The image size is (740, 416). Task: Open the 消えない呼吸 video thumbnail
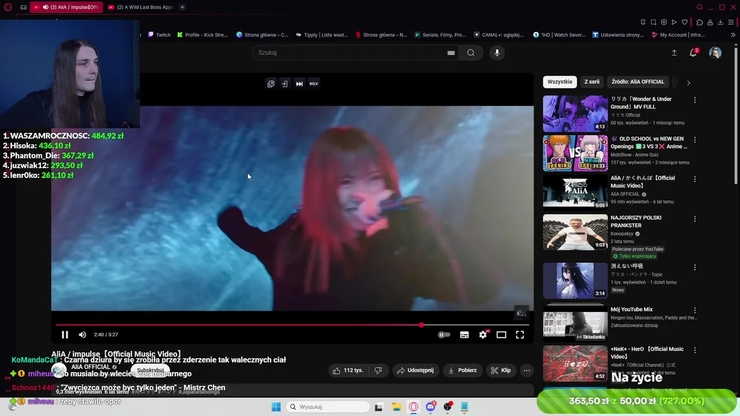pyautogui.click(x=575, y=280)
